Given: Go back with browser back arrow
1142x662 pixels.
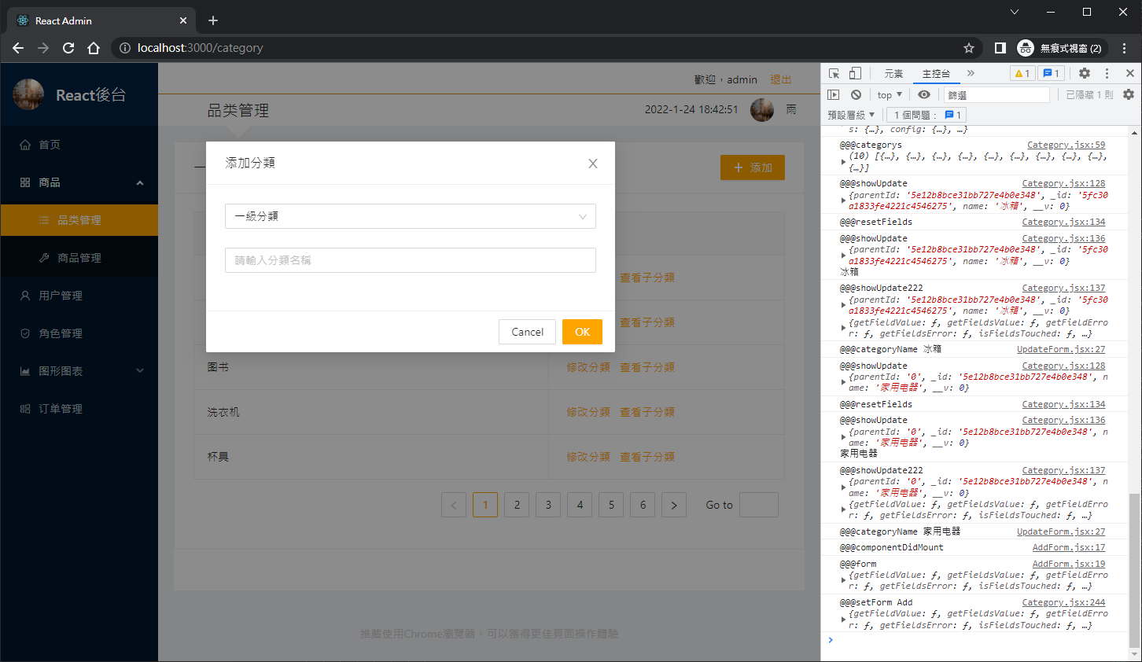Looking at the screenshot, I should [18, 48].
